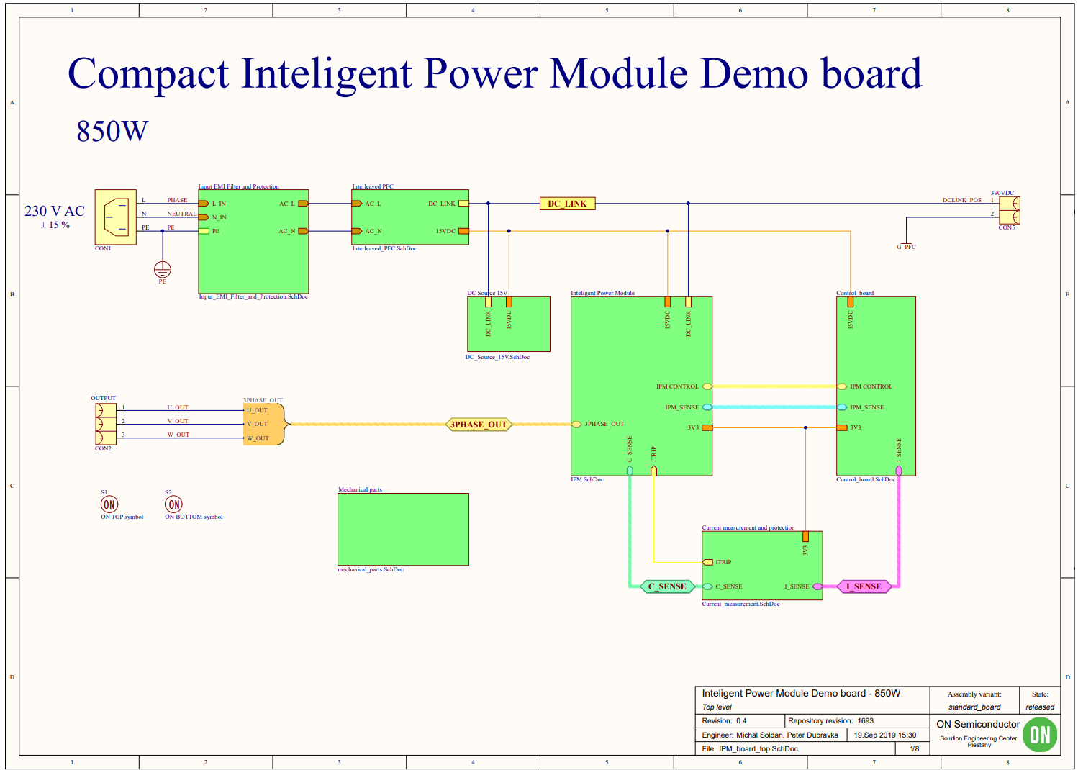This screenshot has height=770, width=1078.
Task: Click the CON2 OUTPUT connector symbol
Action: tap(105, 424)
